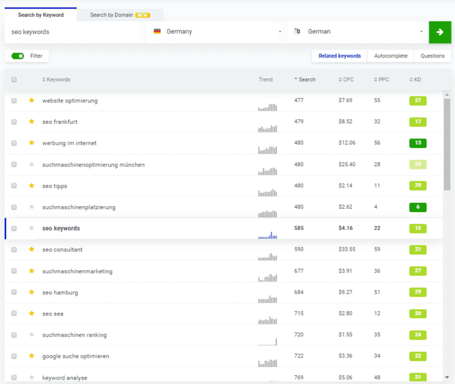Switch to Search by Keyword tab
Screen dimensions: 455x384
(41, 15)
